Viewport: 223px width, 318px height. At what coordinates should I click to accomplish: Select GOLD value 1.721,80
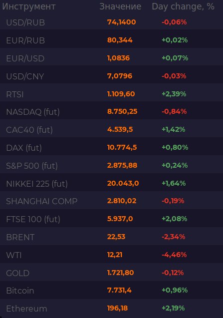click(x=120, y=273)
